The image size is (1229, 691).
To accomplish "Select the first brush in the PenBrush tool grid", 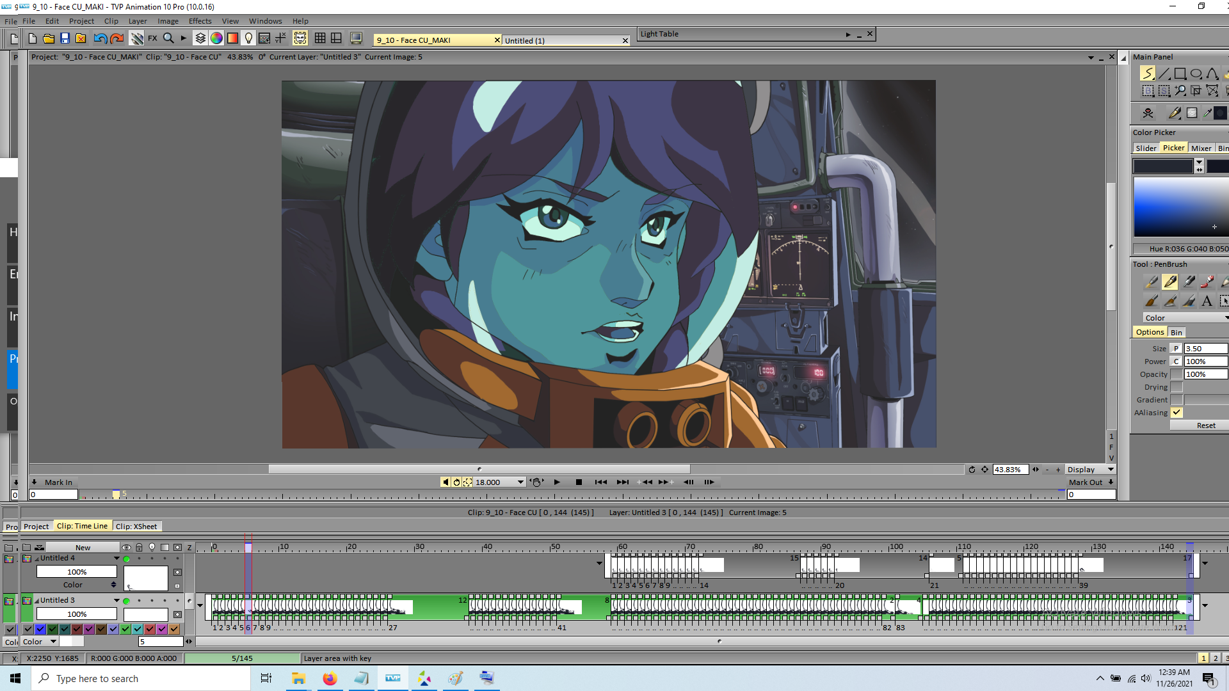I will point(1151,282).
